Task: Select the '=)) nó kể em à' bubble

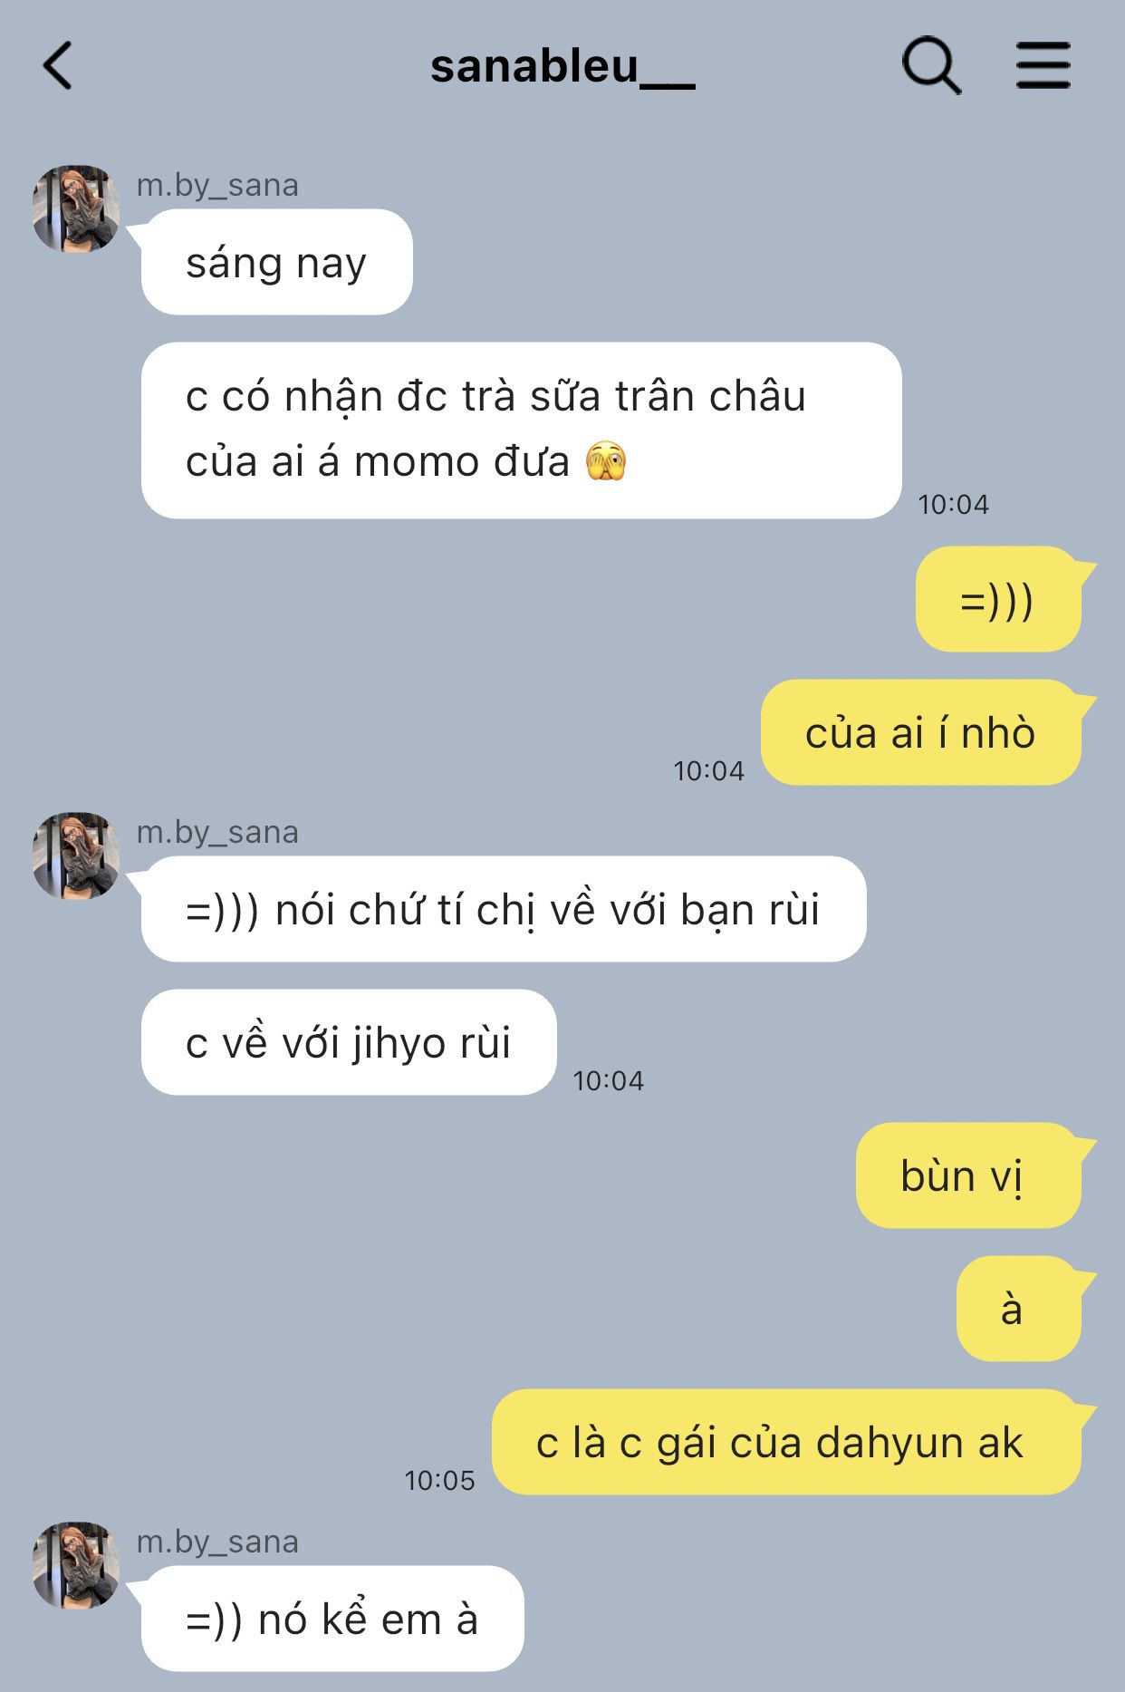Action: tap(332, 1619)
